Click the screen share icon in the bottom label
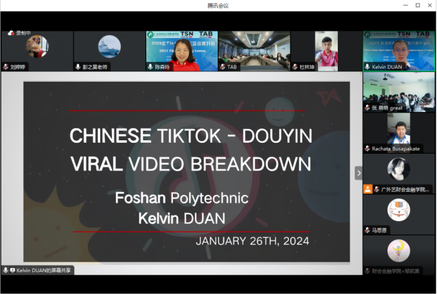Image resolution: width=437 pixels, height=294 pixels. pyautogui.click(x=12, y=270)
